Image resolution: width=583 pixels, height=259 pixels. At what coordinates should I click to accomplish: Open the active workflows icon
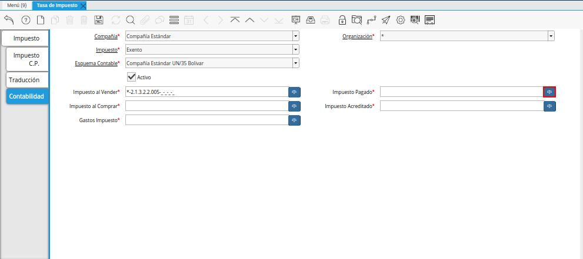pyautogui.click(x=371, y=20)
